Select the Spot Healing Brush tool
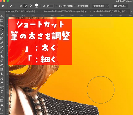The height and width of the screenshot is (115, 133). pyautogui.click(x=2, y=47)
